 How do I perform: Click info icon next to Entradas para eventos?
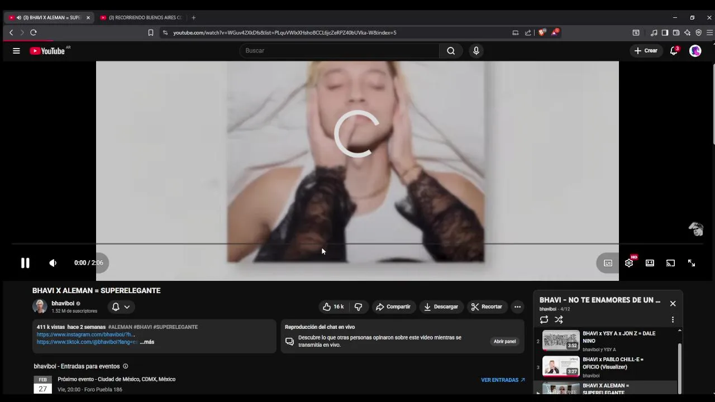coord(125,366)
